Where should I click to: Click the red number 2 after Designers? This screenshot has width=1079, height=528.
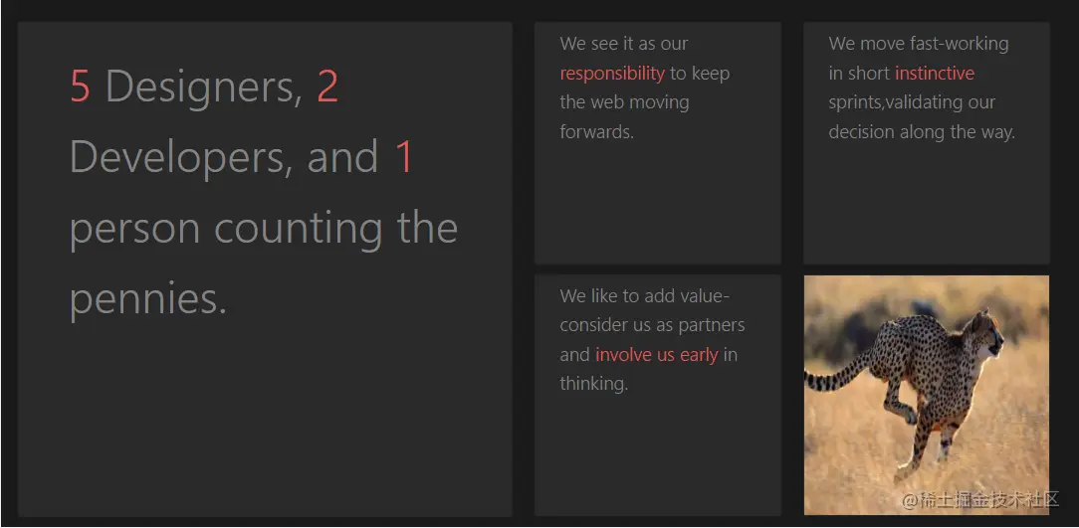[x=327, y=87]
